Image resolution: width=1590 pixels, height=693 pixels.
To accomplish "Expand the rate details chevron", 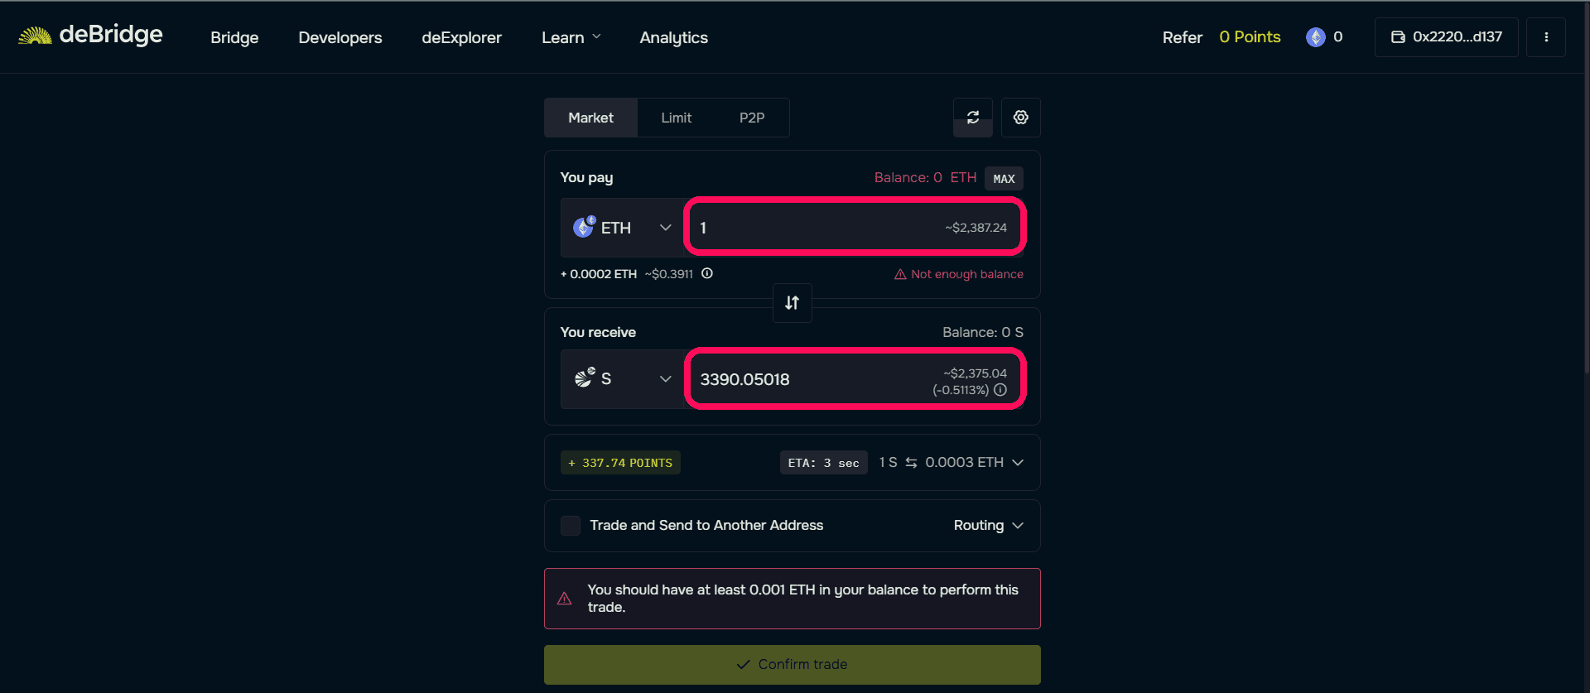I will pyautogui.click(x=1018, y=463).
